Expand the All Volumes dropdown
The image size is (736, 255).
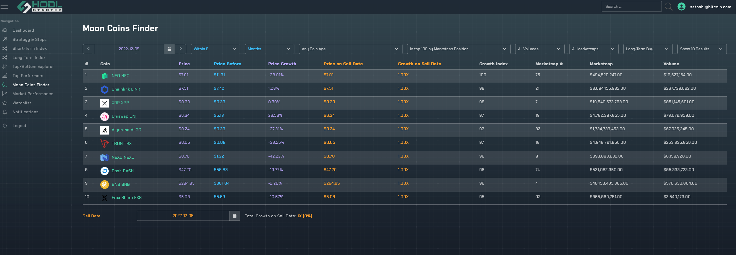[x=540, y=49]
